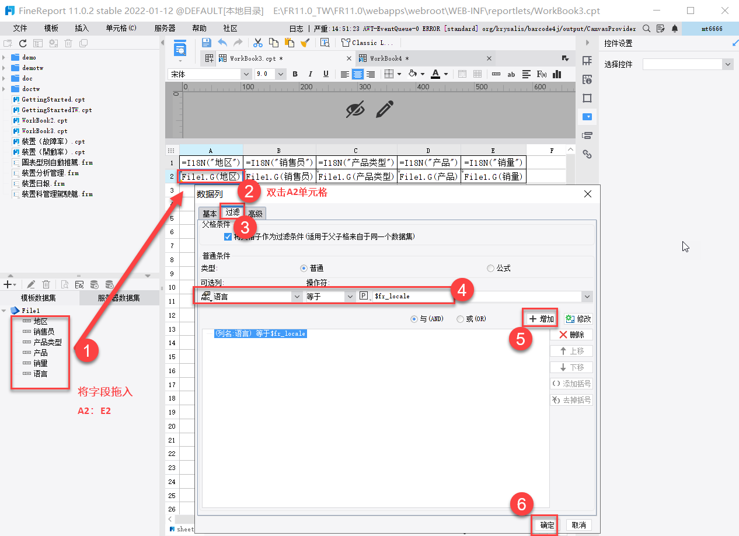Align cell text center
This screenshot has height=536, width=739.
pyautogui.click(x=358, y=74)
